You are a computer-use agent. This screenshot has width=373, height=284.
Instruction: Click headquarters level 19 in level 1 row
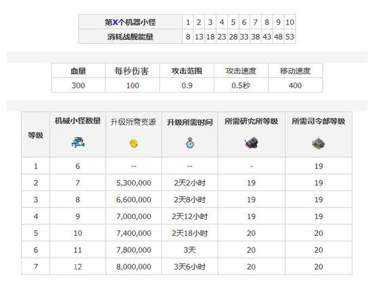(x=319, y=166)
